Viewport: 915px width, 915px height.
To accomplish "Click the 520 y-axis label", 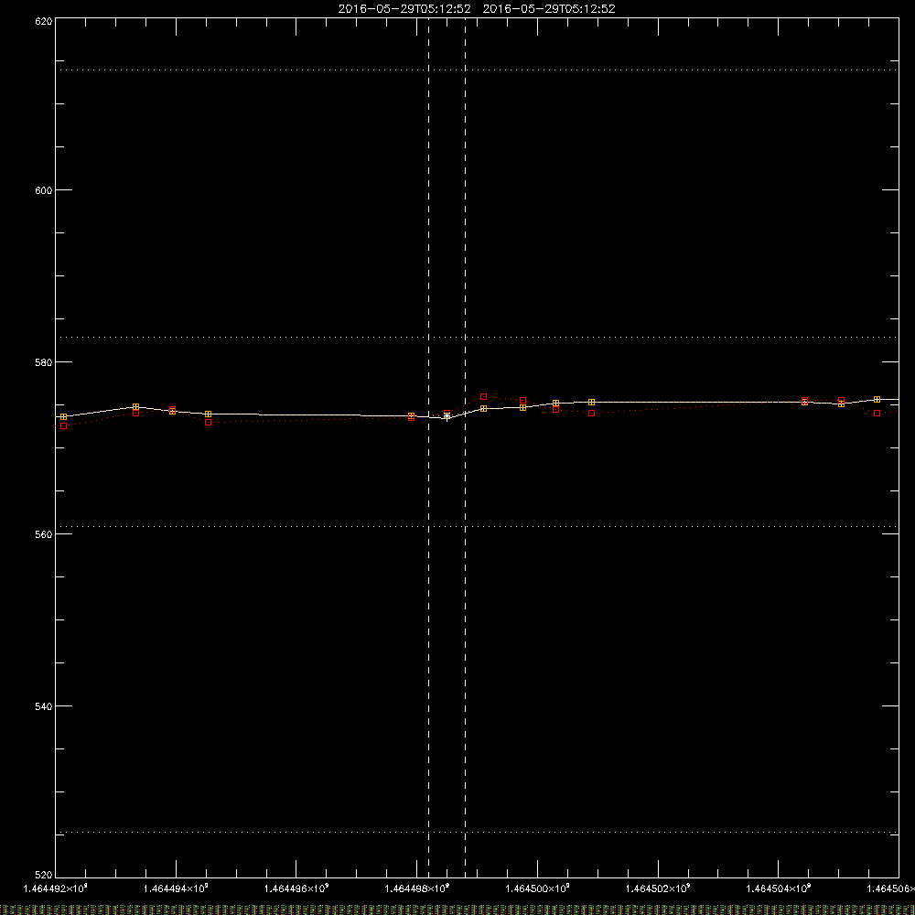I will tap(44, 875).
